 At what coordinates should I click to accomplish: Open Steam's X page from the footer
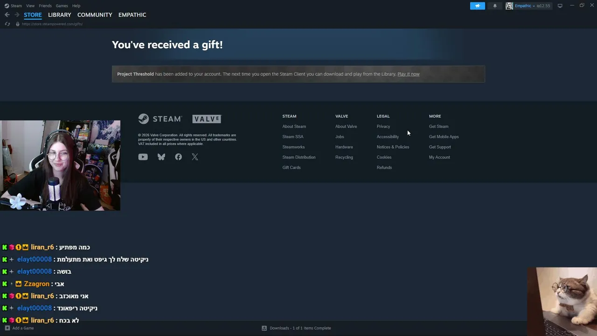pos(195,157)
